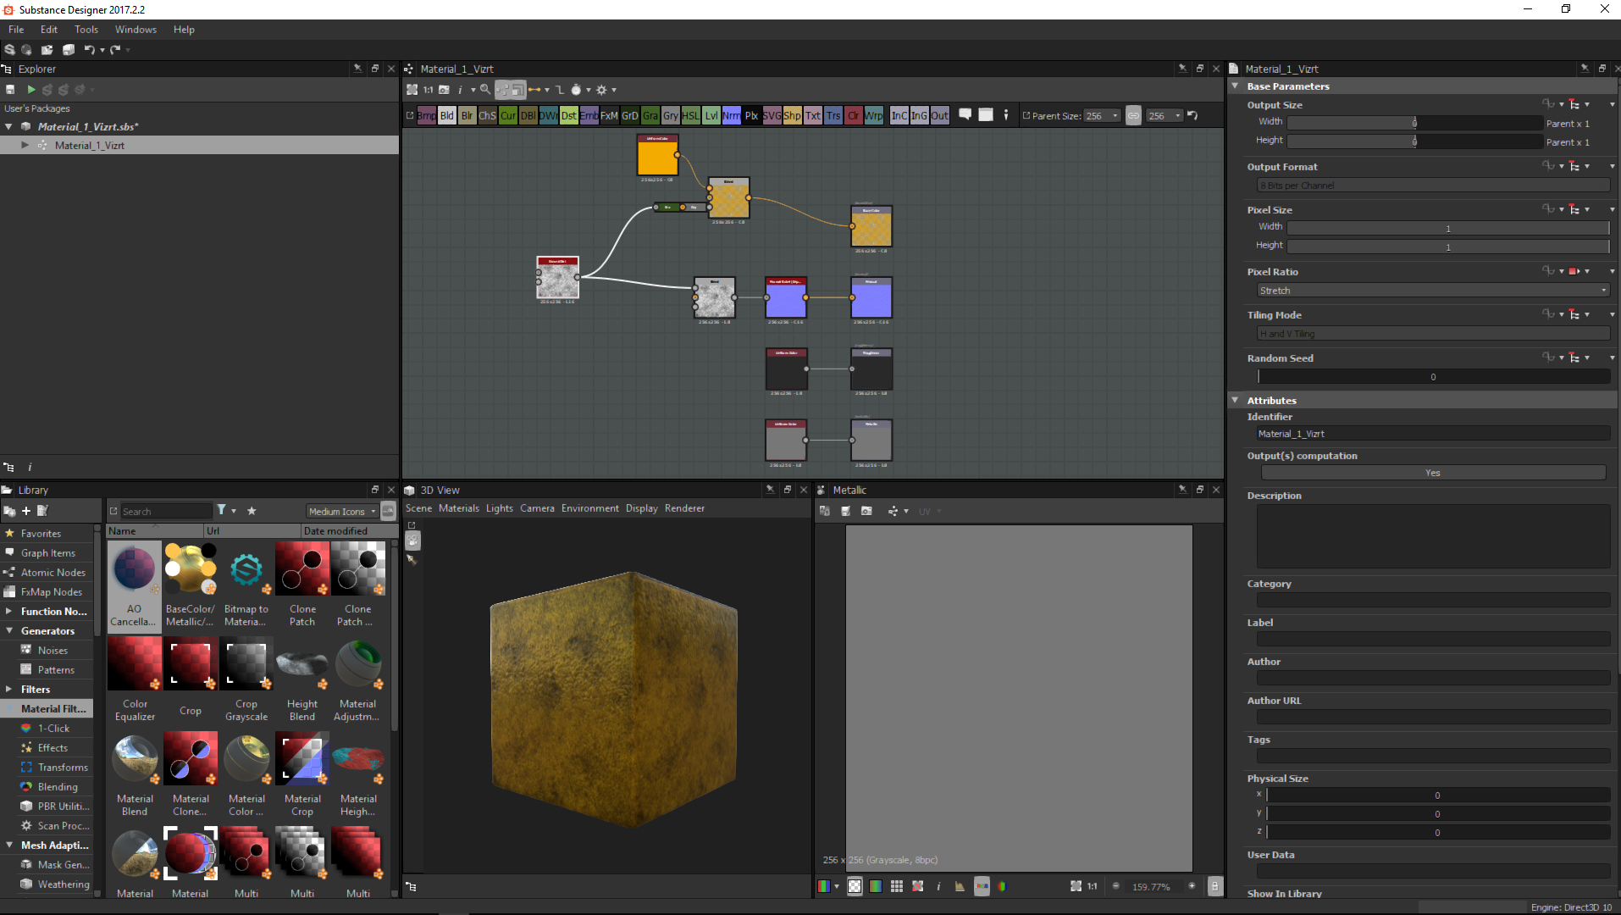
Task: Add a Normal node from the toolbar
Action: (731, 116)
